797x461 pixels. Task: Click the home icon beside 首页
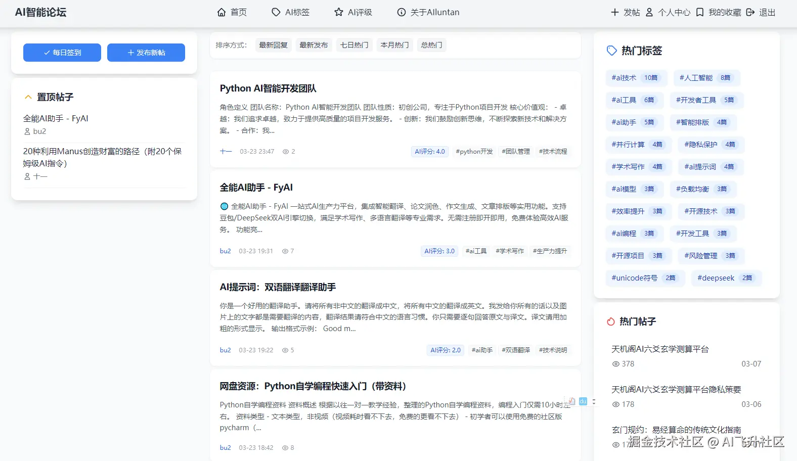[x=222, y=12]
